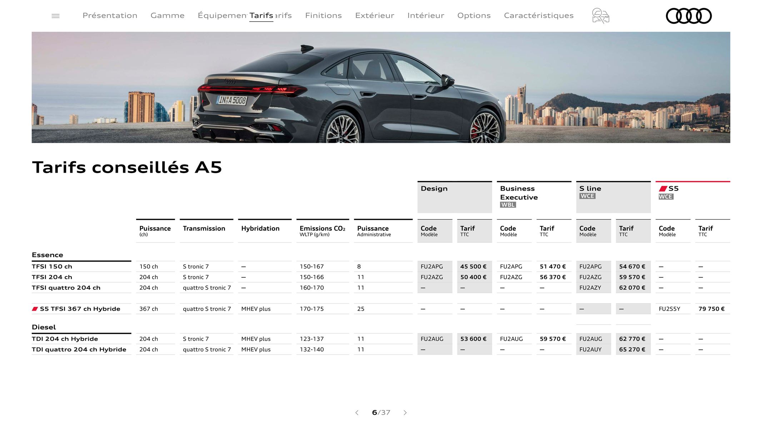Screen dimensions: 762x429
Task: Open the Extérieur tab
Action: coord(374,15)
